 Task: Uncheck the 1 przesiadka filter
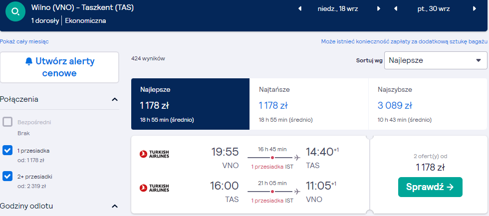click(7, 150)
